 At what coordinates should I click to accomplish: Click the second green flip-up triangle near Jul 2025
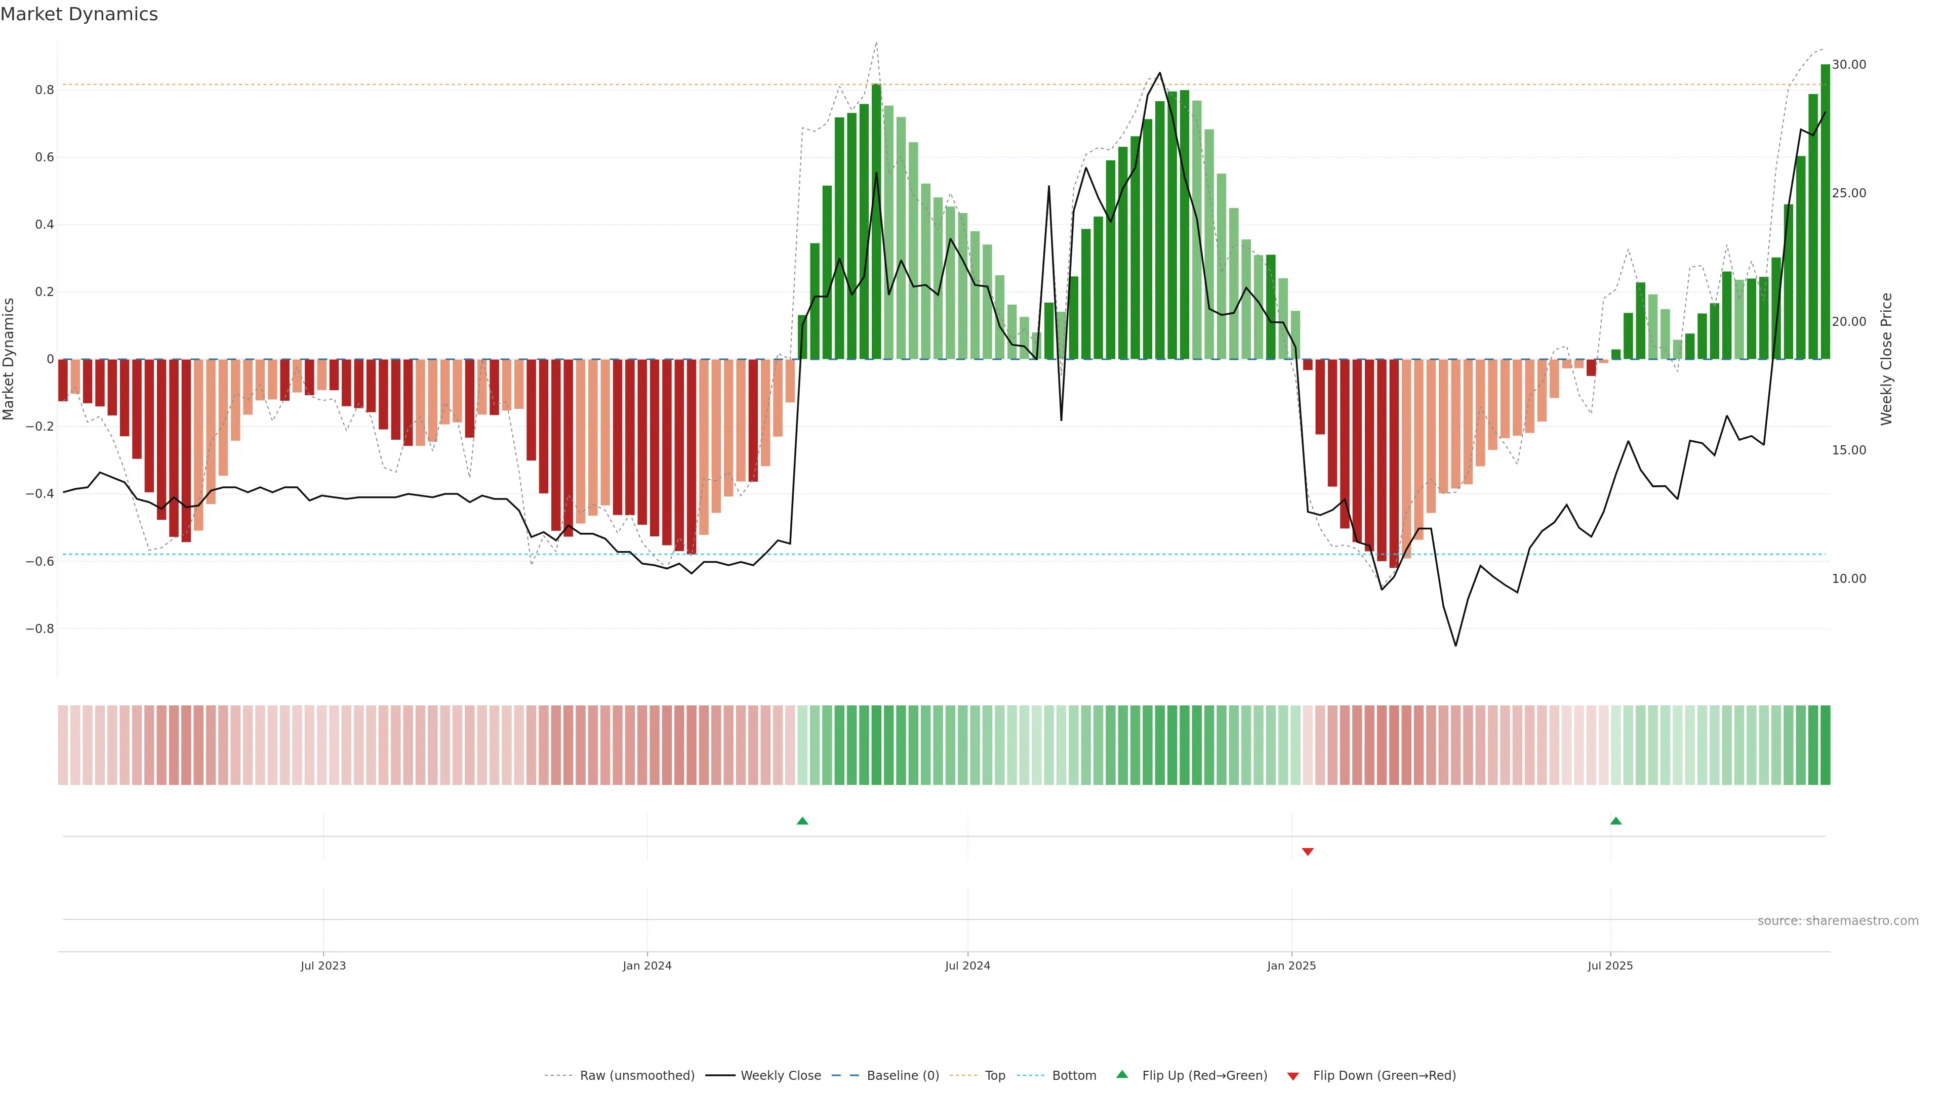(x=1616, y=821)
